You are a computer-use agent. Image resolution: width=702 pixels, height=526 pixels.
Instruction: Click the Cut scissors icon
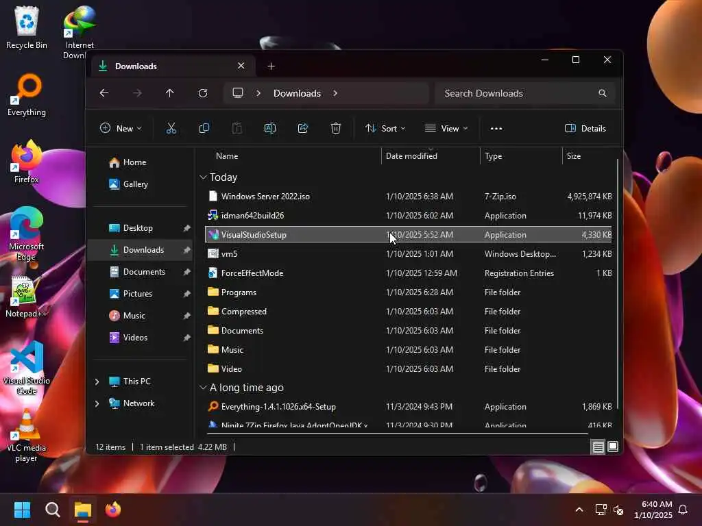(x=171, y=128)
